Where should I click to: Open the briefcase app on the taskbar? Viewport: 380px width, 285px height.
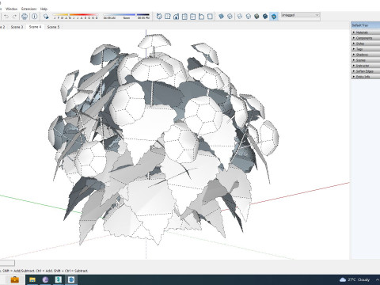point(15,279)
